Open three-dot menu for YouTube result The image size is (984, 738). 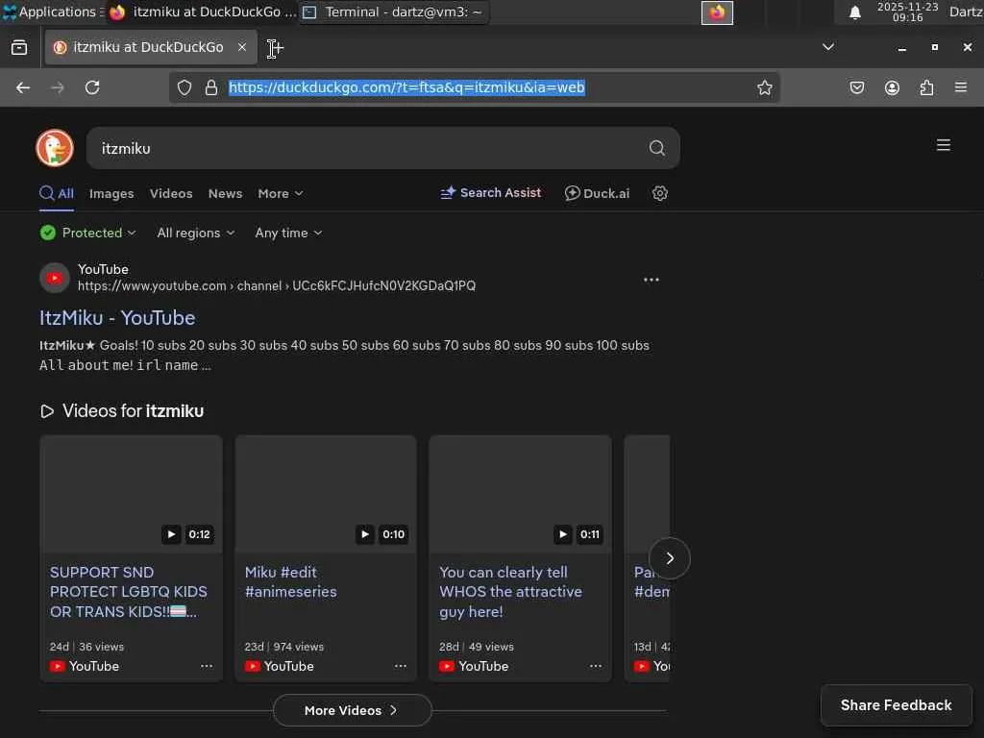[651, 280]
